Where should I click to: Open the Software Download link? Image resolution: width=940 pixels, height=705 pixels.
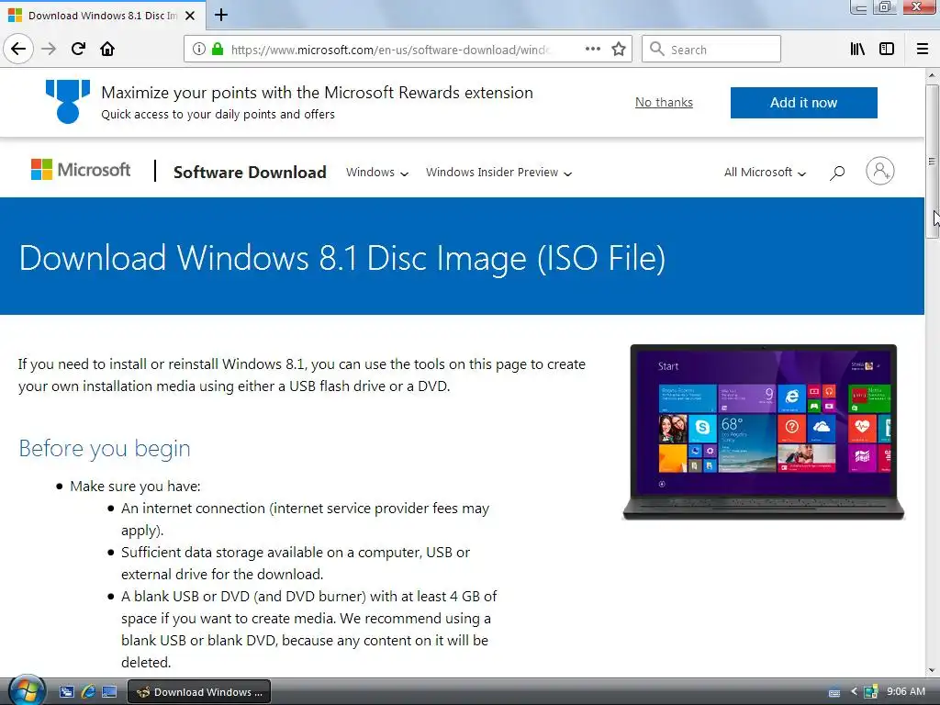pyautogui.click(x=250, y=172)
